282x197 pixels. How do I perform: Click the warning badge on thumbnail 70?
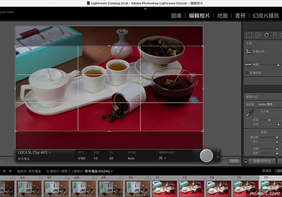(148, 177)
